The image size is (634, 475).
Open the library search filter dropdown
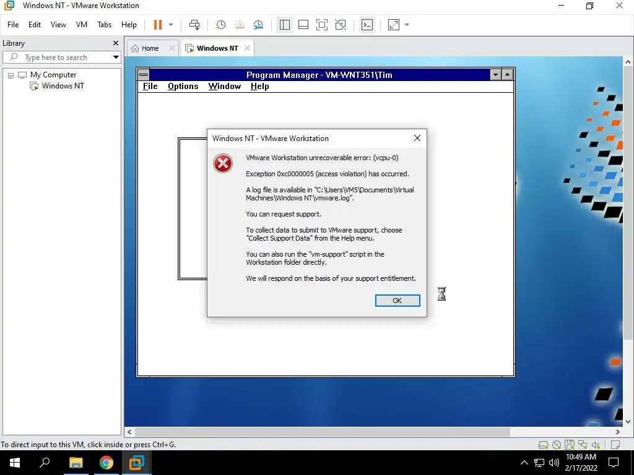coord(116,58)
